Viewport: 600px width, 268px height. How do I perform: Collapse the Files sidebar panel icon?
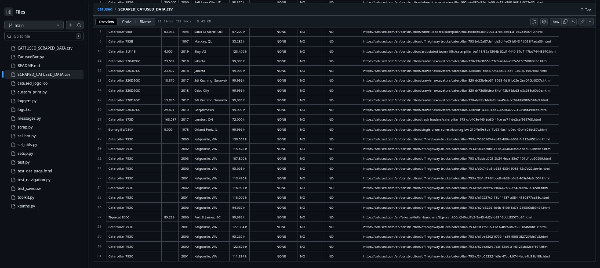[x=9, y=12]
